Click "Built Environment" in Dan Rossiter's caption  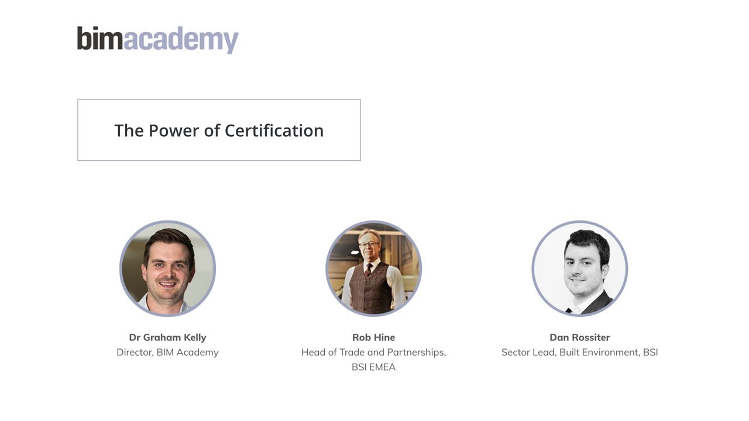coord(599,352)
